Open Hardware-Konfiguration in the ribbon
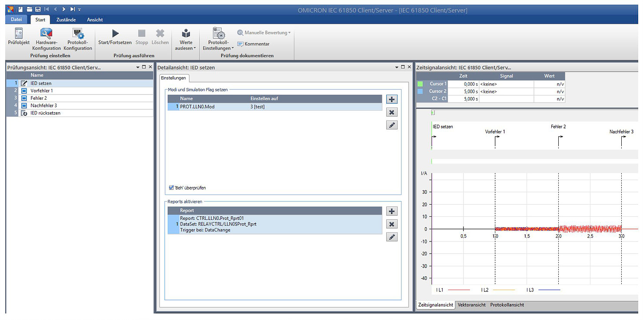 pyautogui.click(x=46, y=34)
